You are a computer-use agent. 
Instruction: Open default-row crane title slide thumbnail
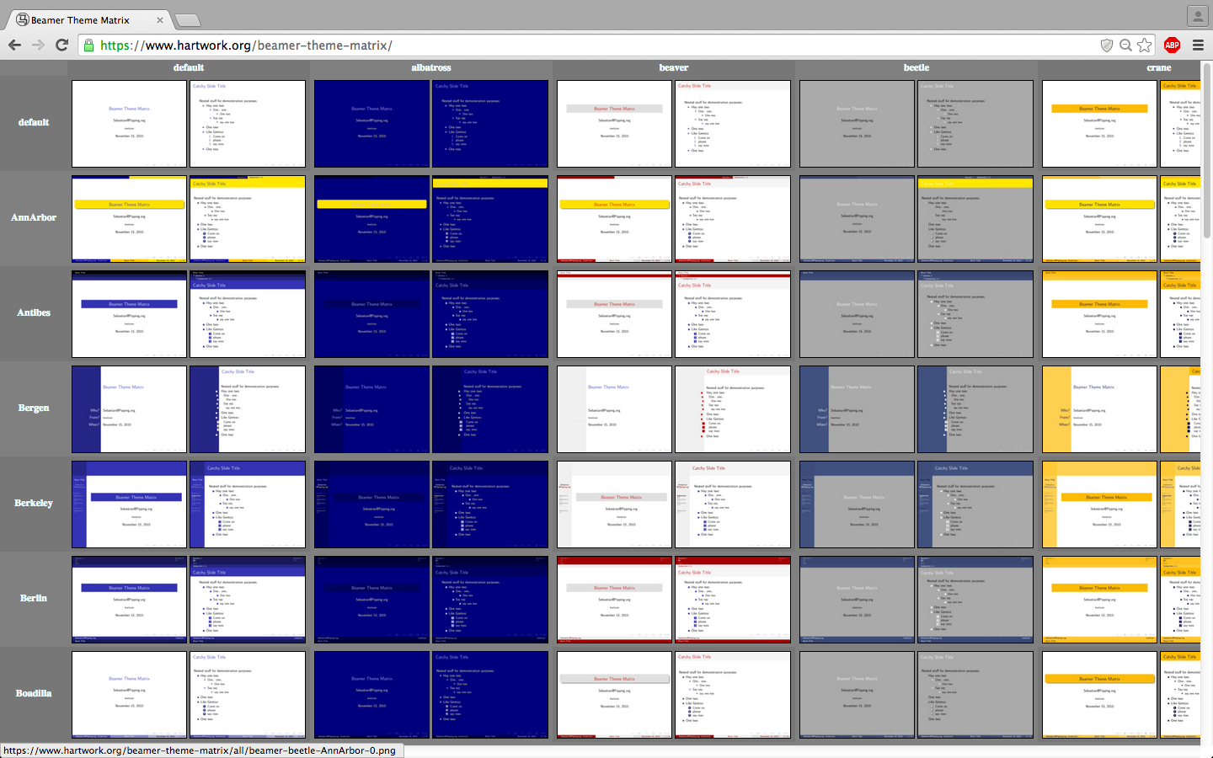[1099, 124]
